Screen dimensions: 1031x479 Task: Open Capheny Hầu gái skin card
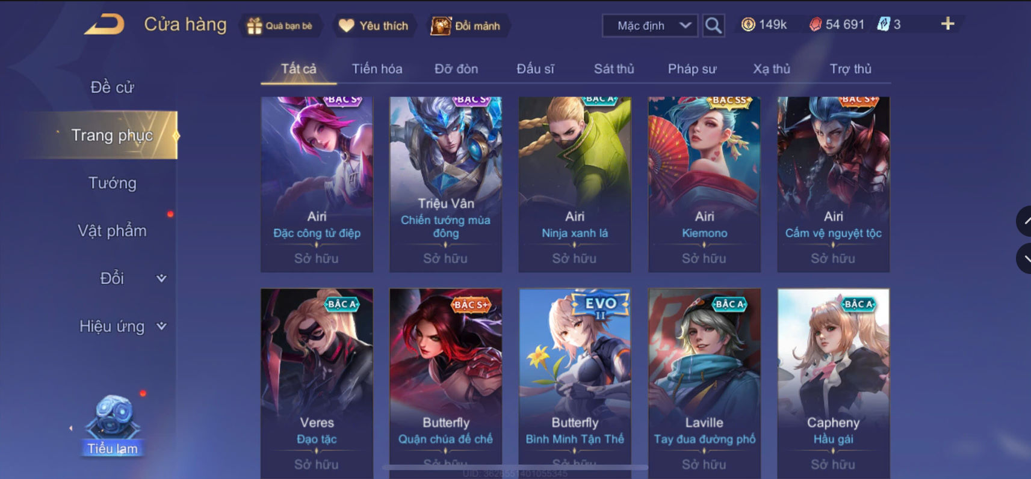(833, 383)
